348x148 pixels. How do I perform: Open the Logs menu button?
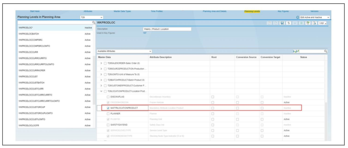tap(322, 23)
